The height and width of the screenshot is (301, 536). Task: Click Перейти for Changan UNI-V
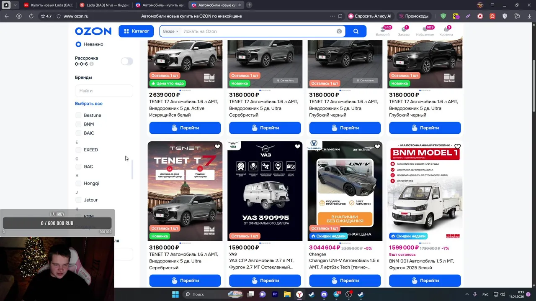(345, 281)
